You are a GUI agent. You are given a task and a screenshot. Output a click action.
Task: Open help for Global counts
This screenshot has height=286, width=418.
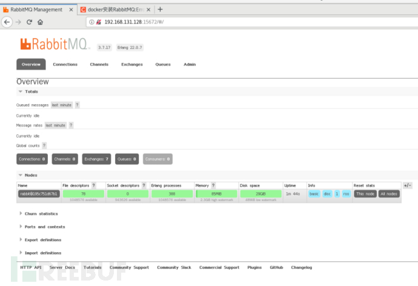click(x=44, y=145)
